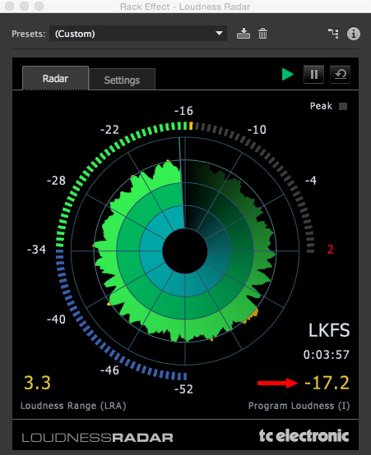Click the Peak indicator square
Image resolution: width=371 pixels, height=455 pixels.
click(343, 106)
